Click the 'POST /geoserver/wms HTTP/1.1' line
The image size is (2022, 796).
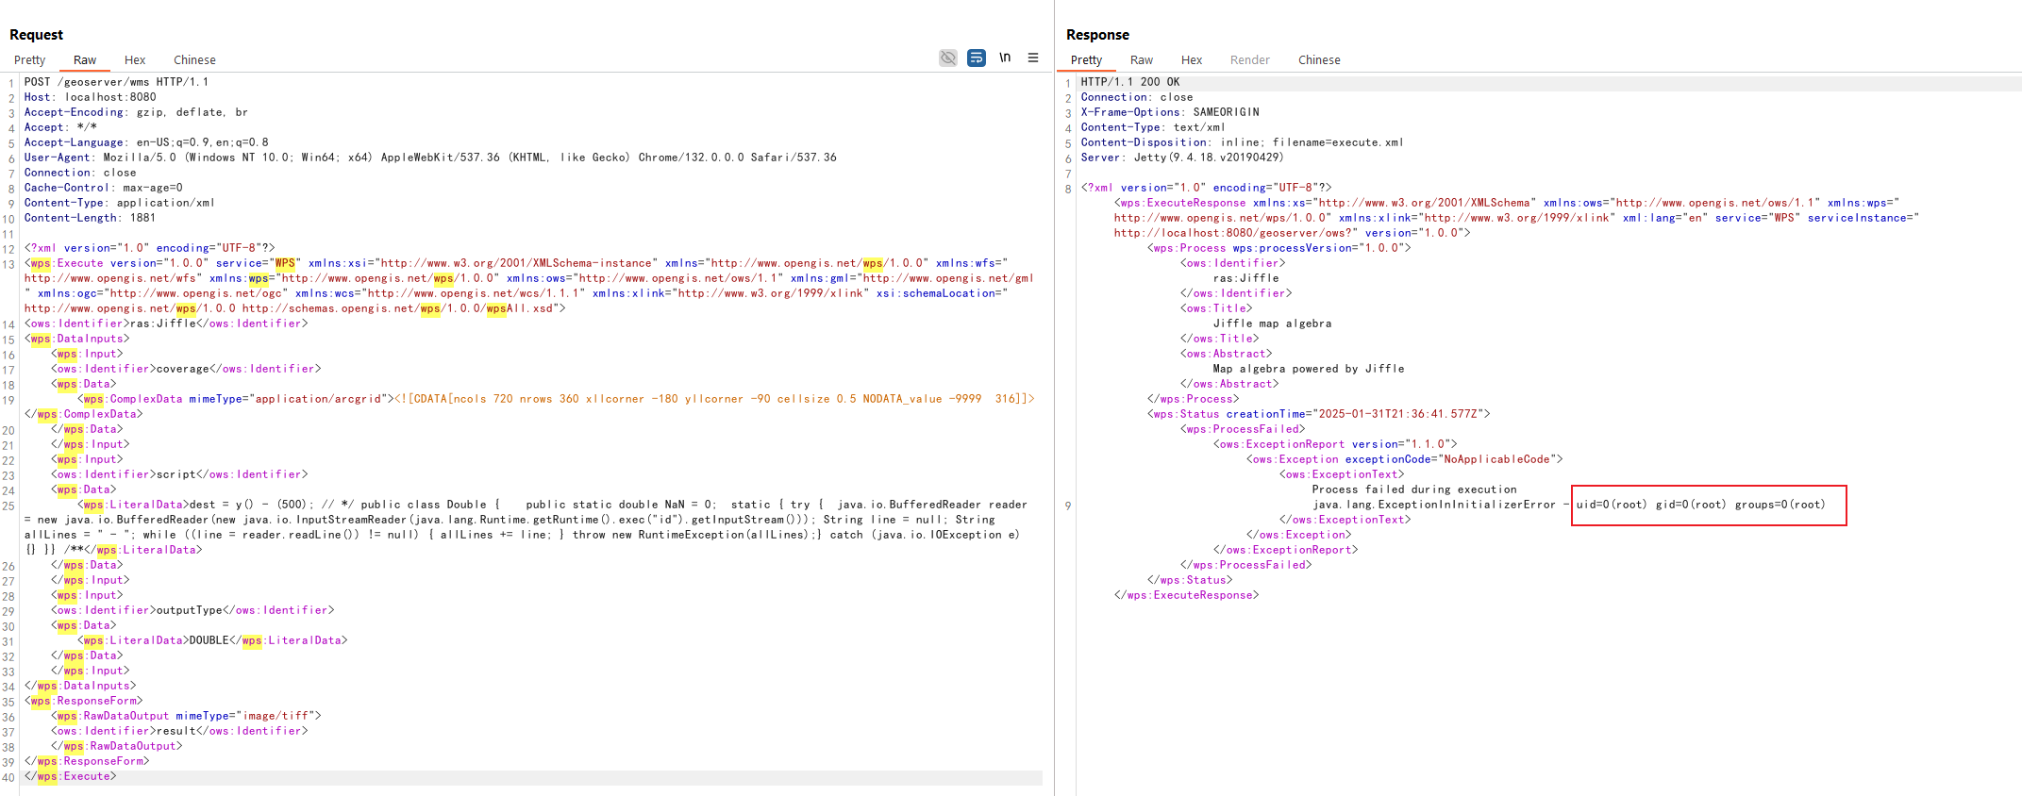(116, 82)
